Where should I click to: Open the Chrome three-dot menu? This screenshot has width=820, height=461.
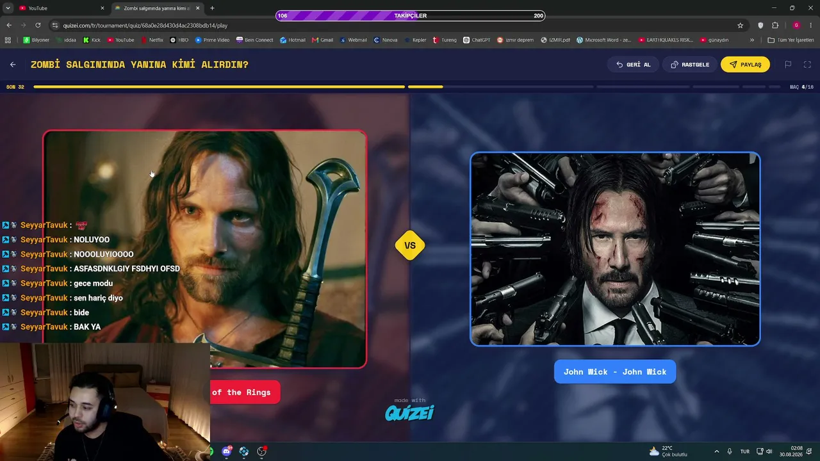coord(811,26)
